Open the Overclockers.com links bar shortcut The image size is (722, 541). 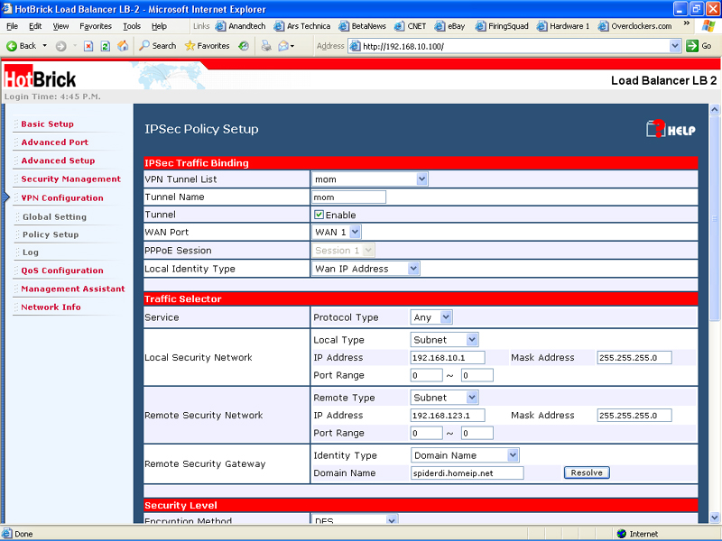635,26
